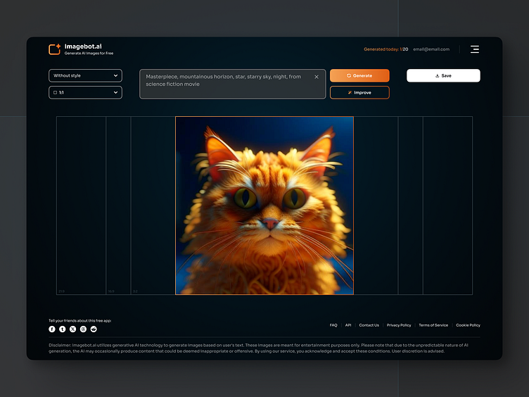Open the FAQ page

coord(333,325)
